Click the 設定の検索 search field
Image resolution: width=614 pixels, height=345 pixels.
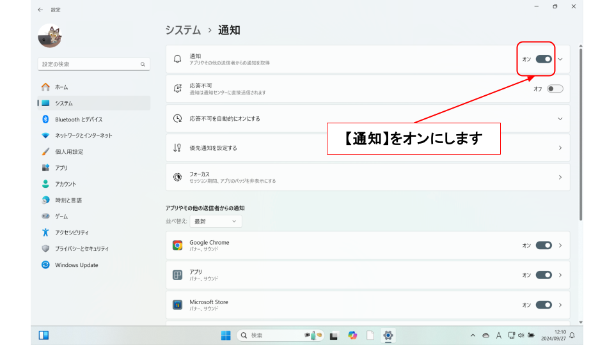click(88, 65)
